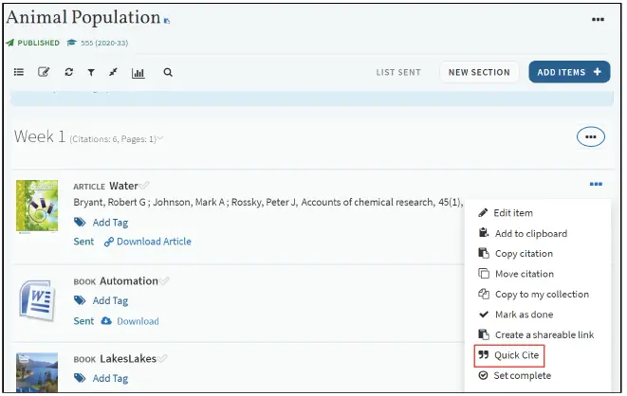Open the Week 1 section ellipsis menu
This screenshot has width=627, height=396.
(x=590, y=137)
